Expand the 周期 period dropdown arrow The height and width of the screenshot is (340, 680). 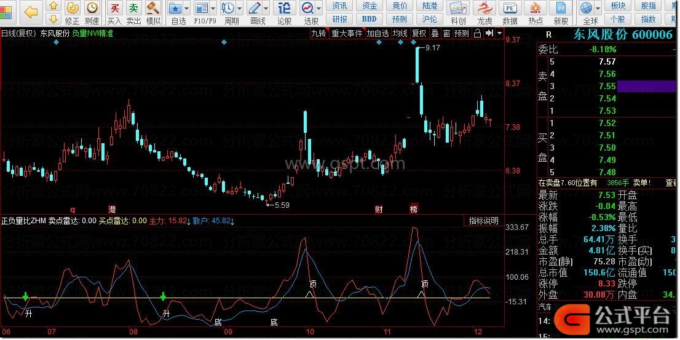[240, 8]
